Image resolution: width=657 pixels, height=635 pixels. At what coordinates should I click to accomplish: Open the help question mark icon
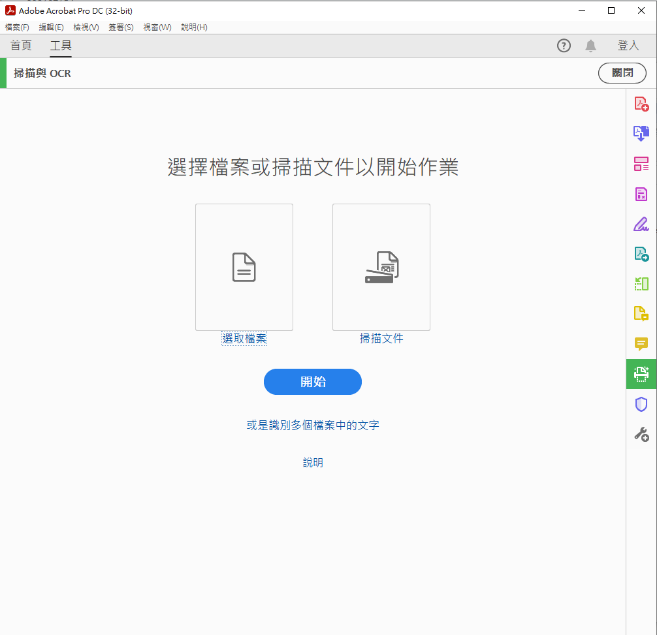pos(564,46)
